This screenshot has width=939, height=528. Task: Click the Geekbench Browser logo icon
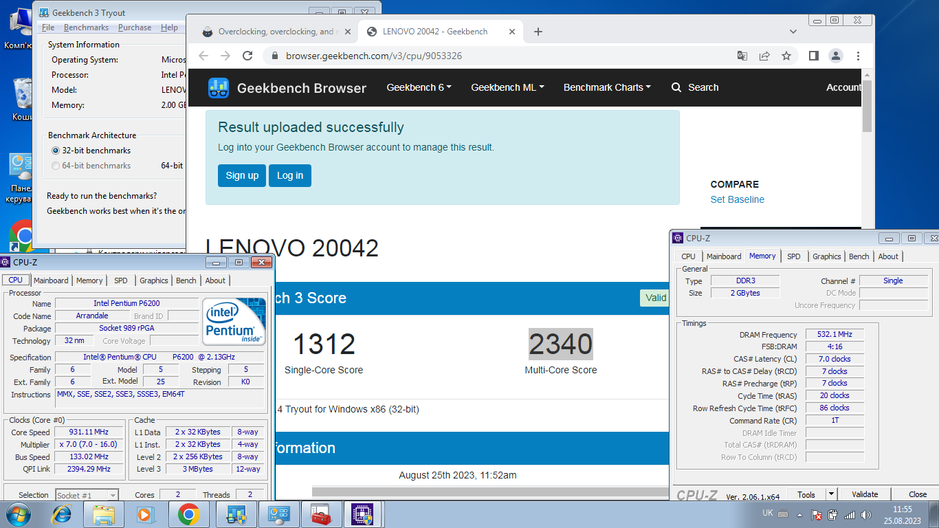219,87
